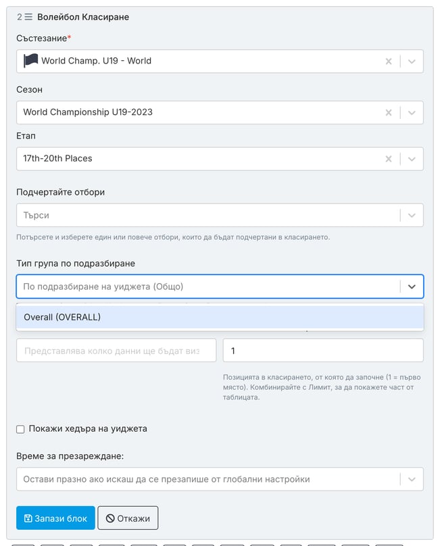Click the save icon on Запази блок
440x546 pixels.
click(x=28, y=518)
